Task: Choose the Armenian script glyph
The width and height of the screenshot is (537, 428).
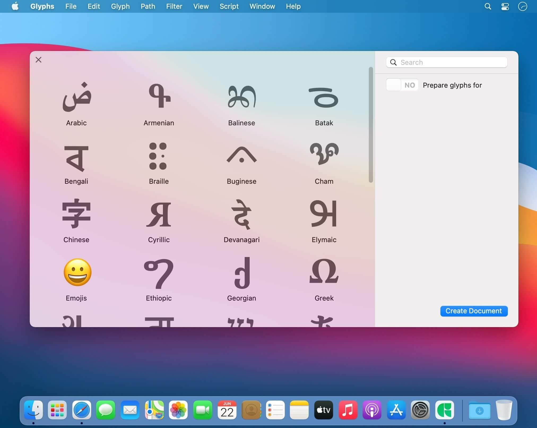Action: (159, 96)
